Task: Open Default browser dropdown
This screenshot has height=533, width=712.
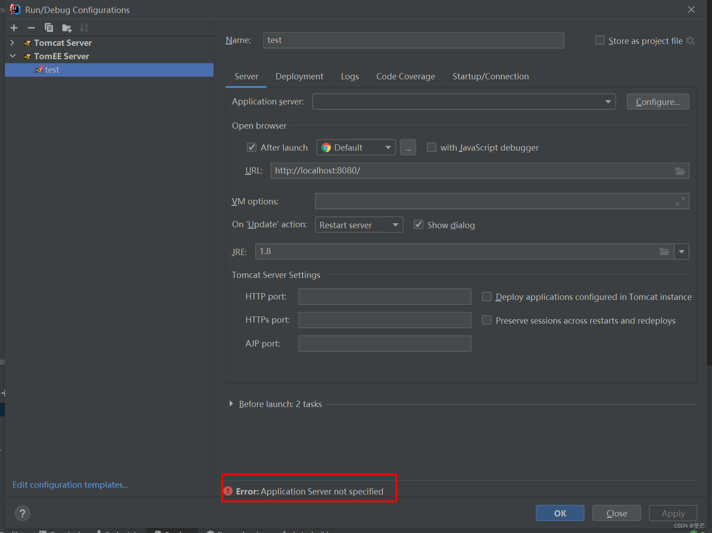Action: 356,147
